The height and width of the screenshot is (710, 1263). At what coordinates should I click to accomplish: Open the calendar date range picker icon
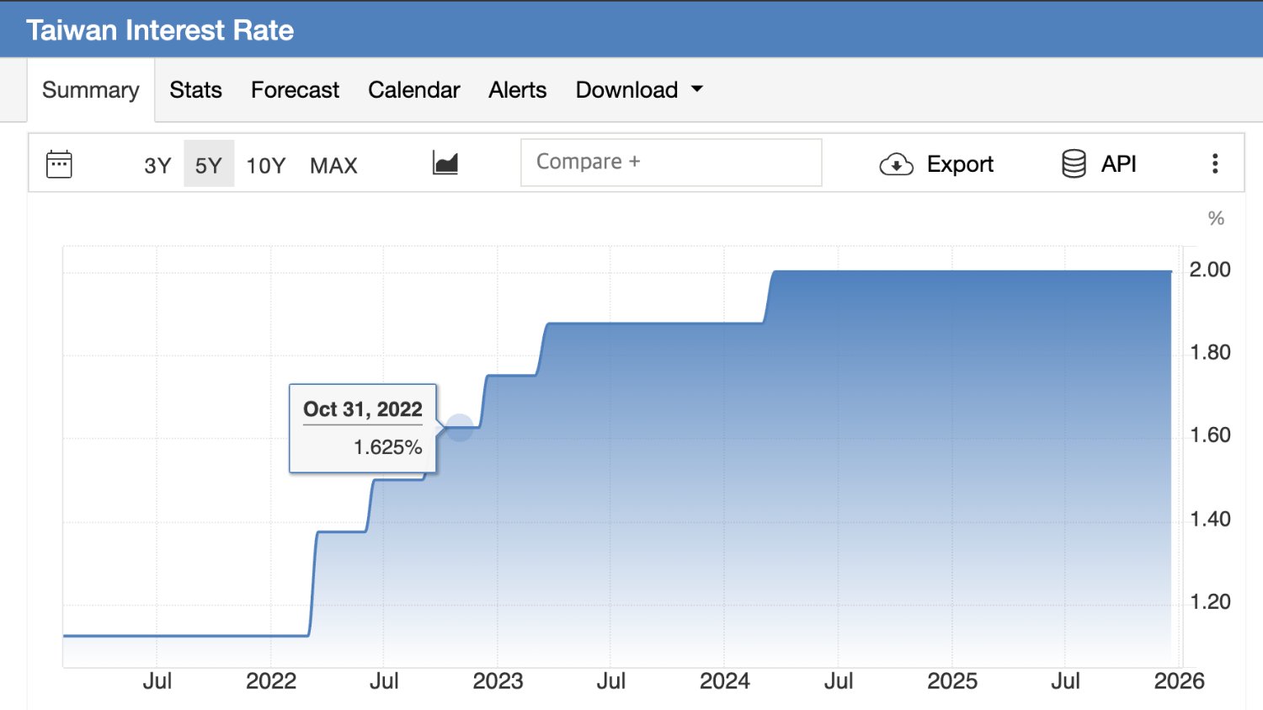pyautogui.click(x=59, y=164)
